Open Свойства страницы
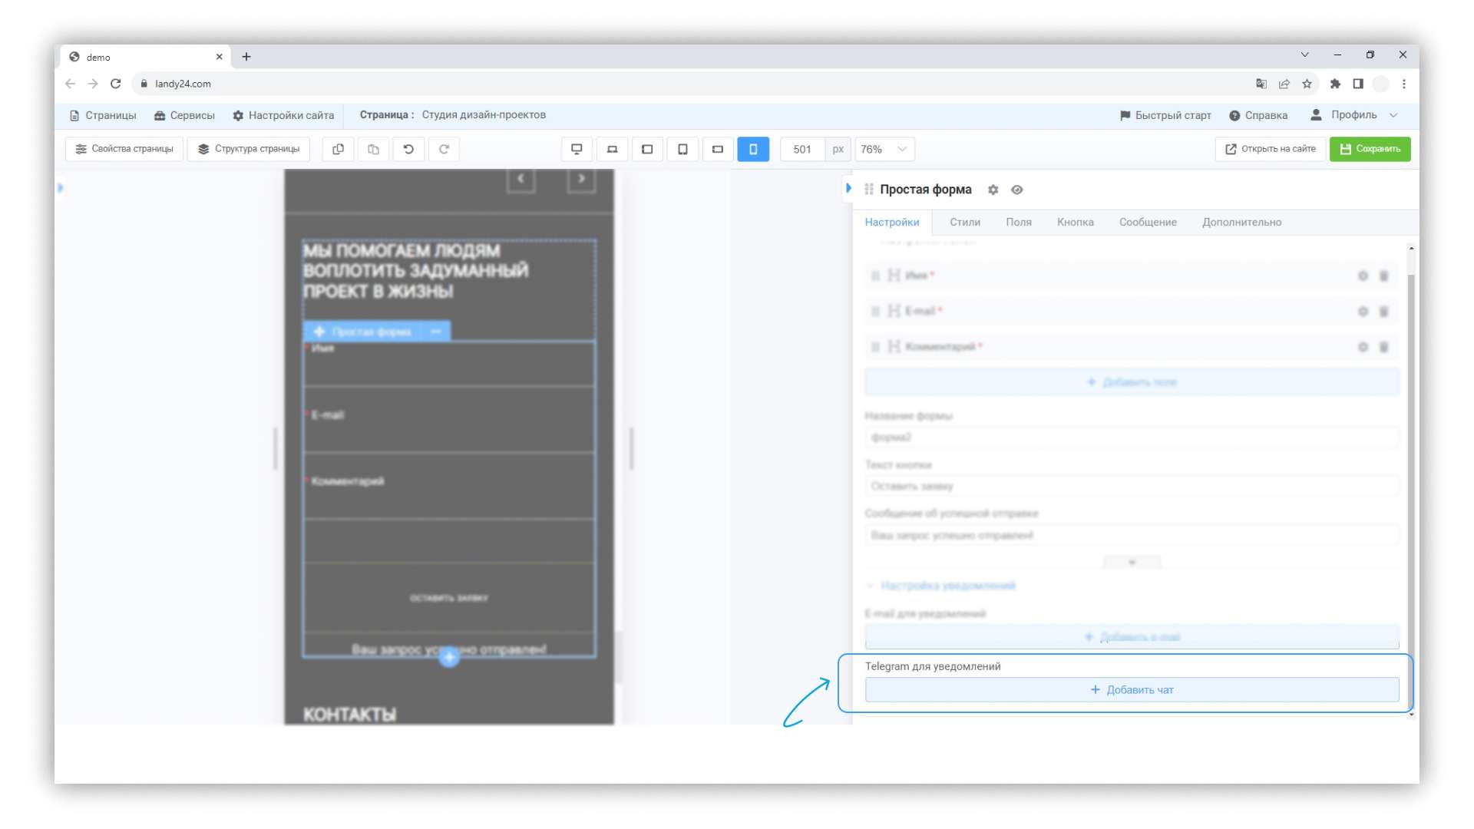Viewport: 1474px width, 829px height. pos(124,149)
